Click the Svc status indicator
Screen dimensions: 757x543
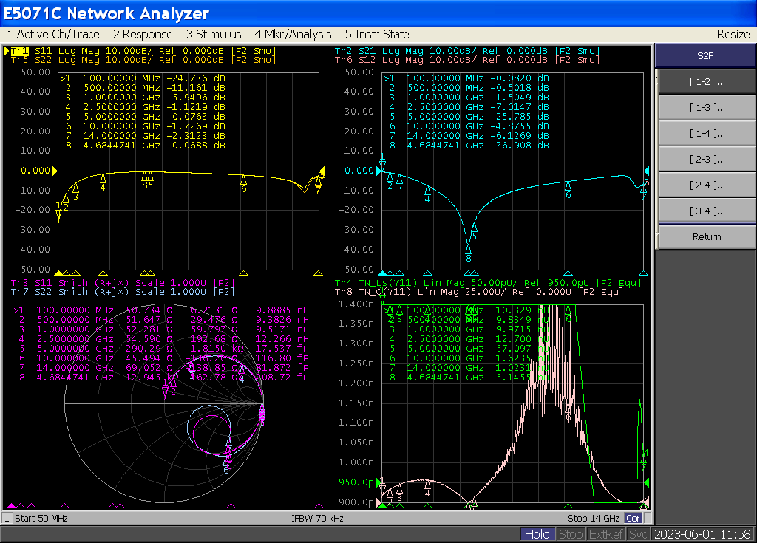(638, 534)
